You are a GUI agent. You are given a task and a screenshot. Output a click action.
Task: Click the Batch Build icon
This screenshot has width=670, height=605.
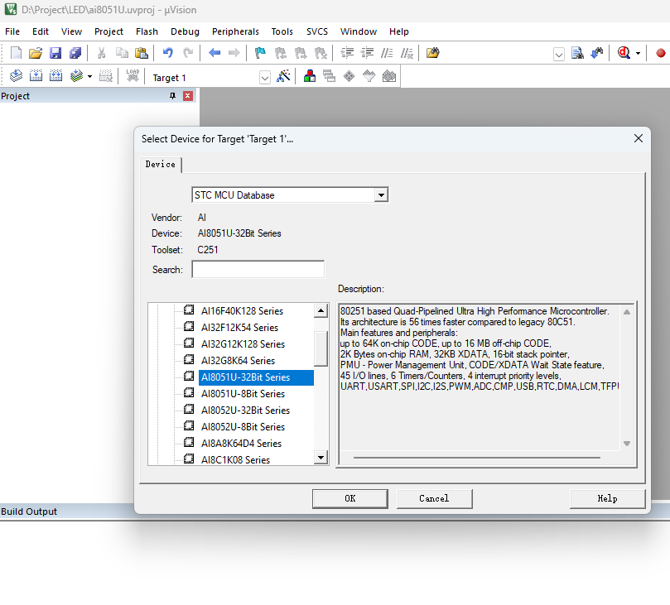click(x=76, y=76)
